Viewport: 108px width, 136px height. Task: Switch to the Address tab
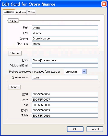pos(21,12)
